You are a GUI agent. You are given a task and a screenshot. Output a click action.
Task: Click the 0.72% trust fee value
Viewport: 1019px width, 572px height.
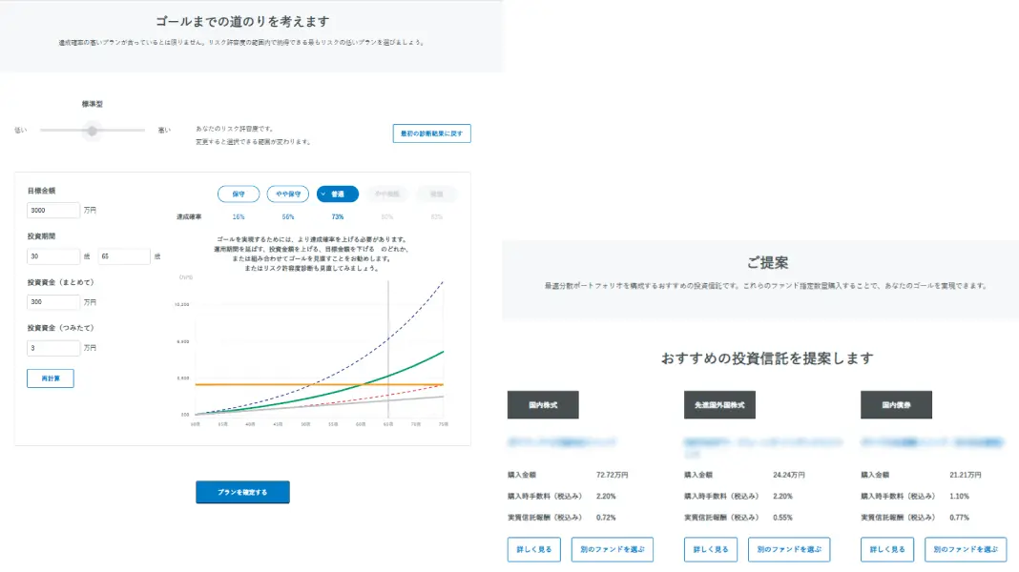point(606,518)
